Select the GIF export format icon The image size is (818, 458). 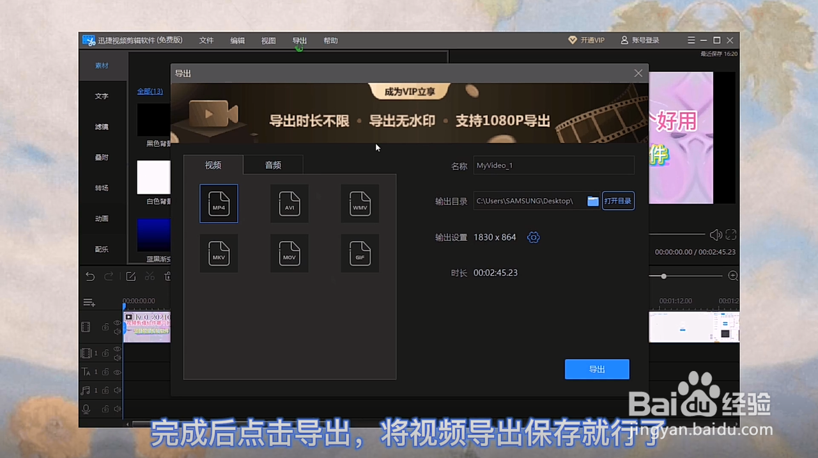click(360, 253)
